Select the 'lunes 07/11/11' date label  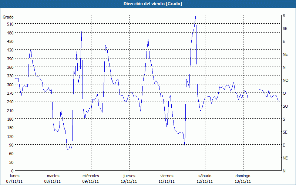(x=15, y=178)
